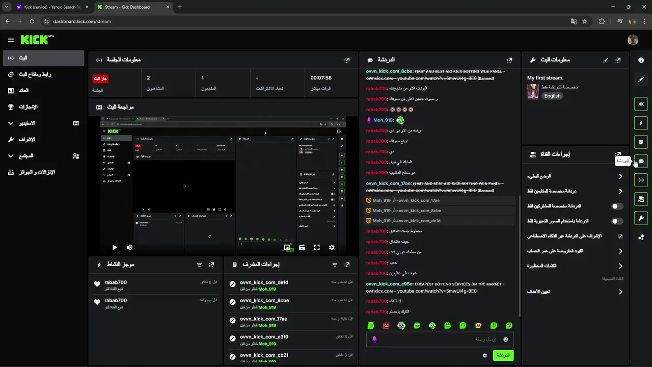
Task: Expand the المجتمع sidebar section
Action: [x=43, y=156]
